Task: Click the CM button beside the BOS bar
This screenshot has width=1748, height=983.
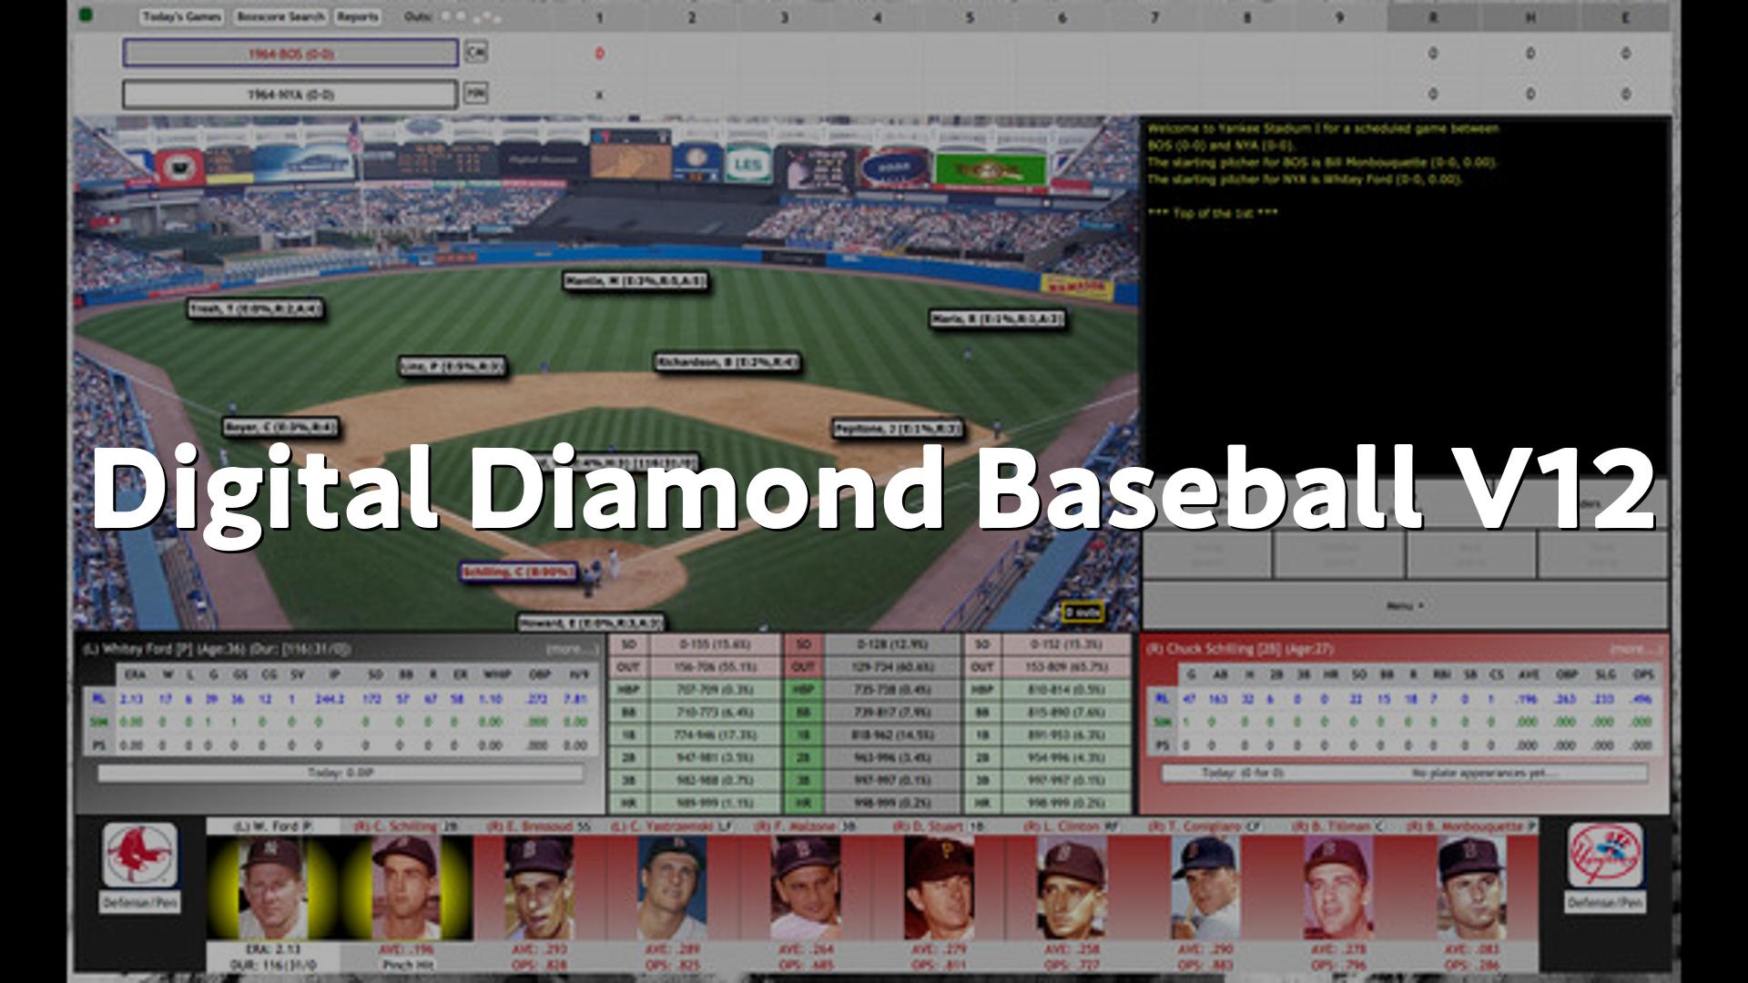Action: coord(475,53)
